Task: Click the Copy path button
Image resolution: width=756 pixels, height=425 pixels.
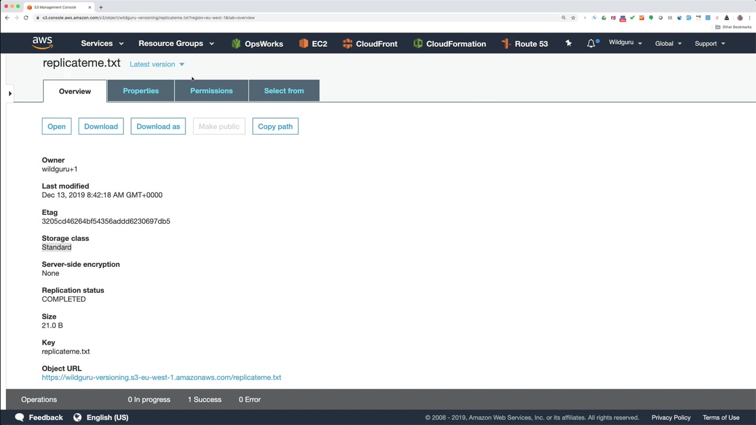Action: pyautogui.click(x=275, y=126)
